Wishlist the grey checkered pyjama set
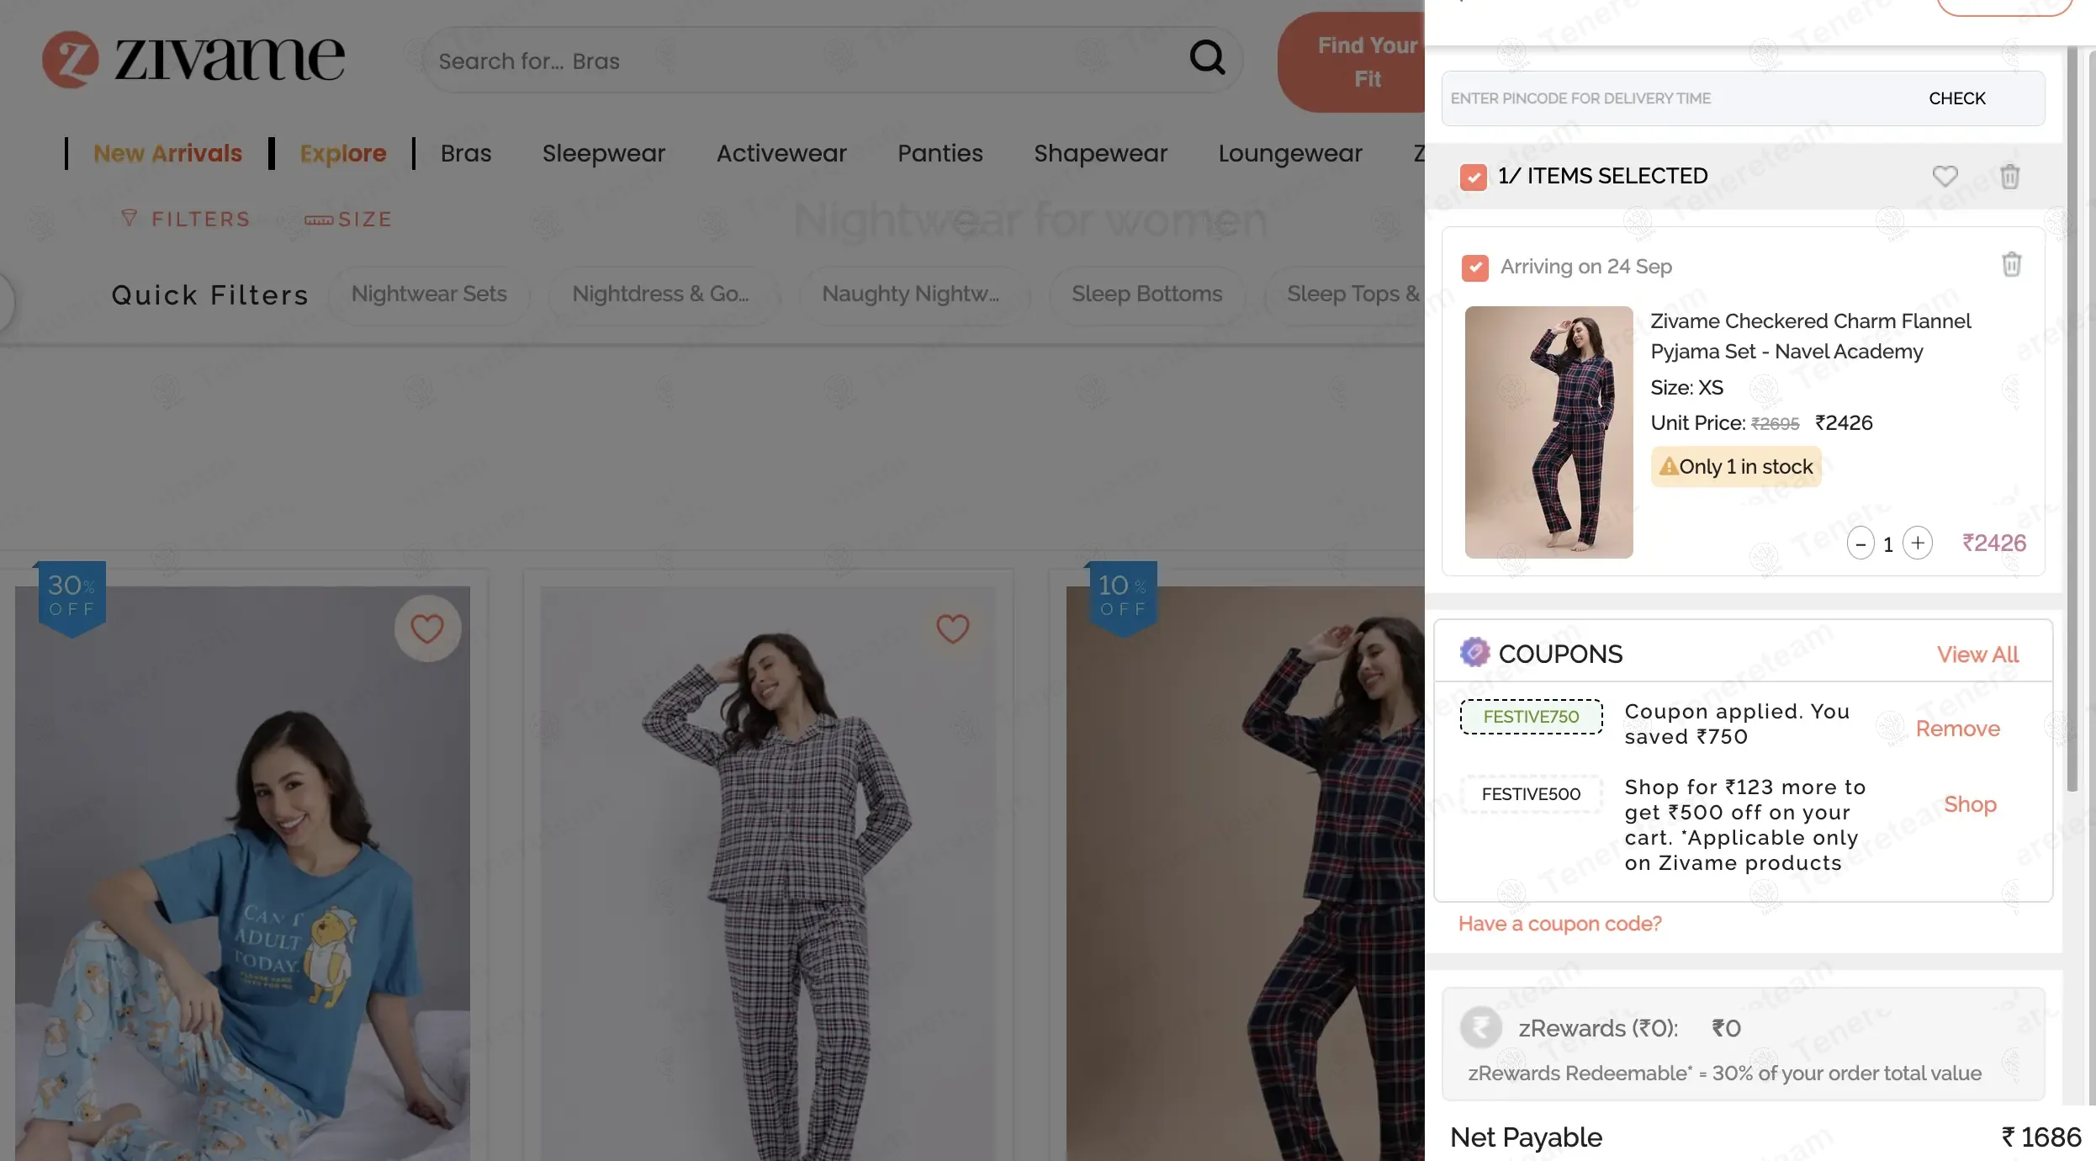Viewport: 2096px width, 1161px height. click(x=952, y=628)
